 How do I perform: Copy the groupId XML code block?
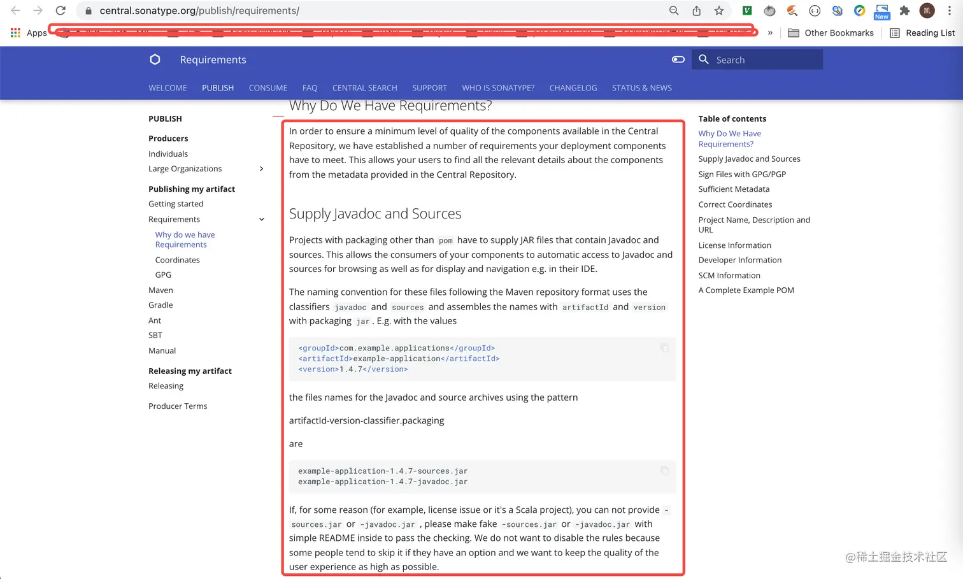pos(664,348)
